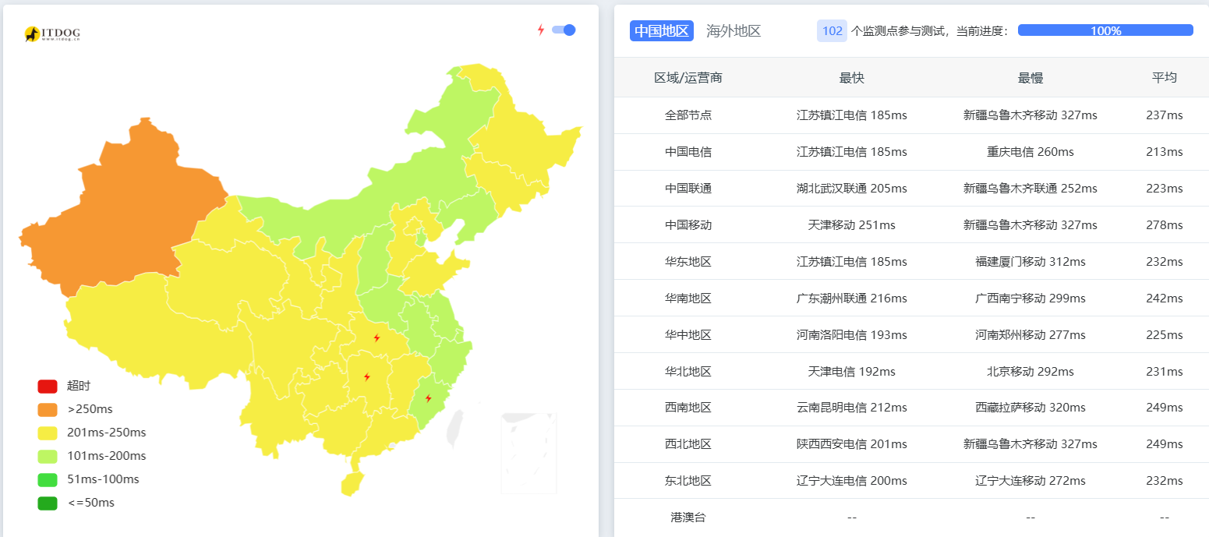Open the South China Sea inset map
The width and height of the screenshot is (1209, 537).
point(528,453)
